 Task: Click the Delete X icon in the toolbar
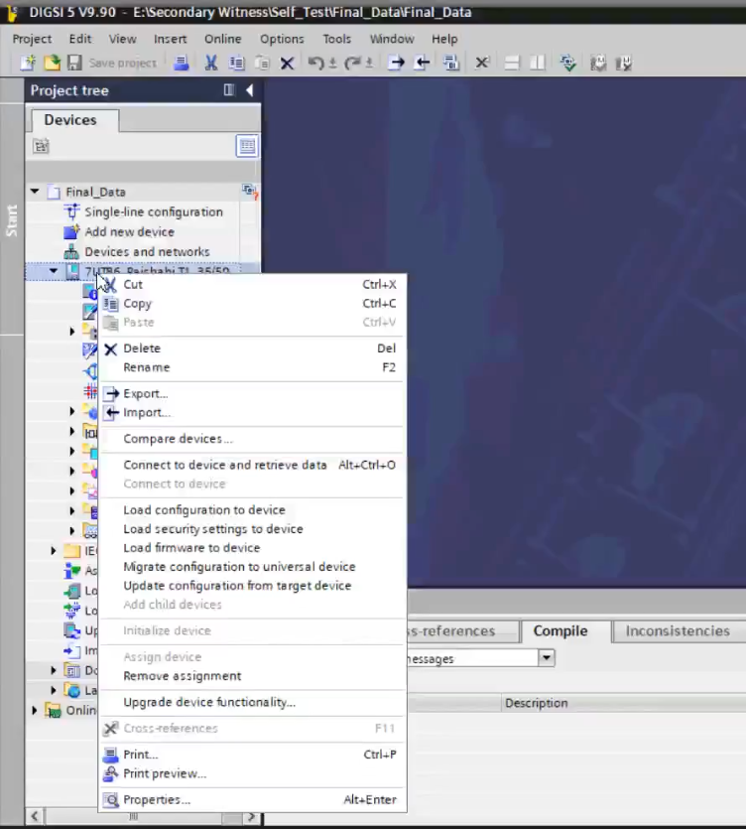287,64
